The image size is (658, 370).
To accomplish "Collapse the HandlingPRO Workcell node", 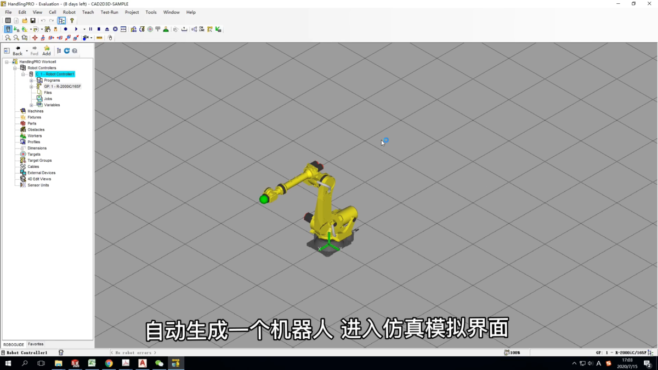I will pyautogui.click(x=7, y=62).
